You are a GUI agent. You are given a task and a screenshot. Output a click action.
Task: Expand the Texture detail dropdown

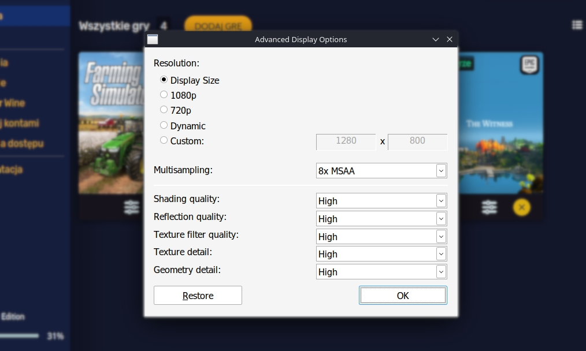pos(381,253)
